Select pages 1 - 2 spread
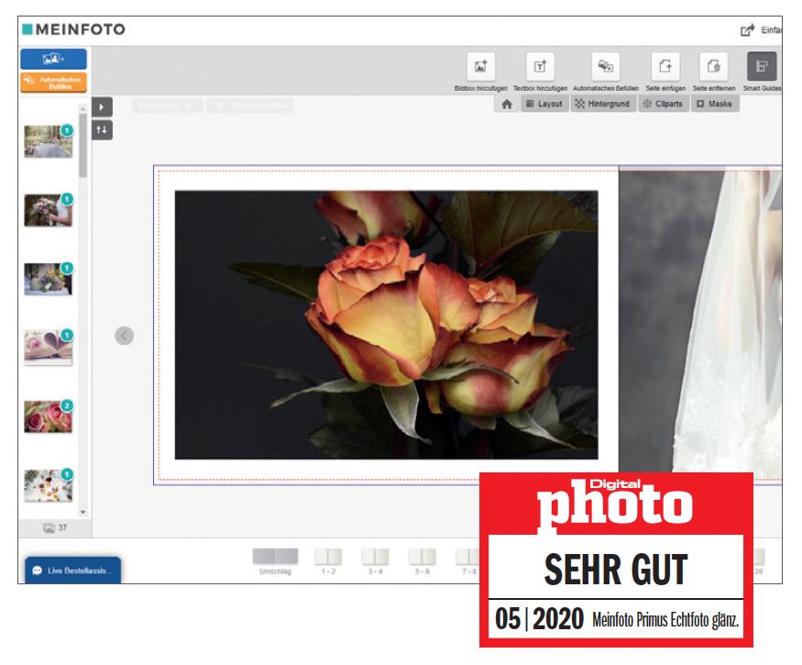 pos(328,561)
